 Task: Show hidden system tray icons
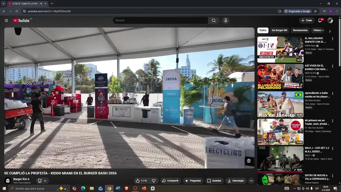click(294, 189)
